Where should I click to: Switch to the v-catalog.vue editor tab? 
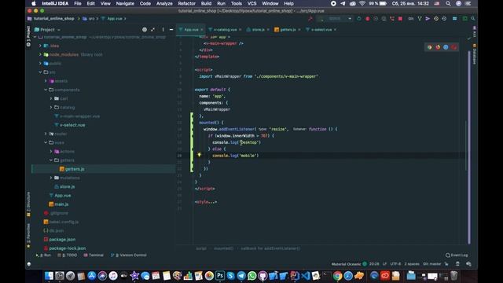pos(225,30)
